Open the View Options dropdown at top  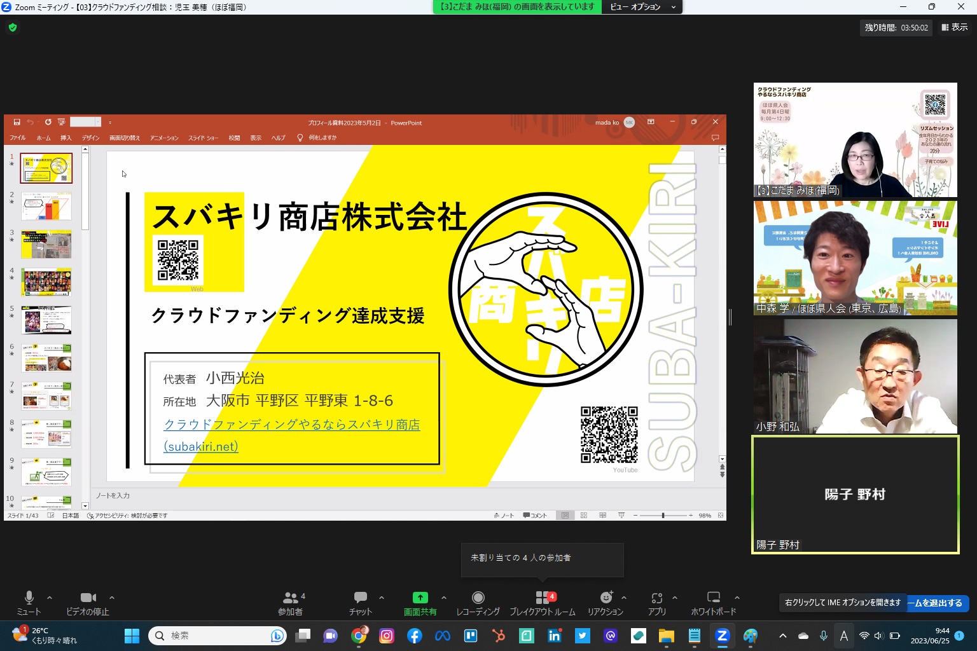click(x=642, y=7)
